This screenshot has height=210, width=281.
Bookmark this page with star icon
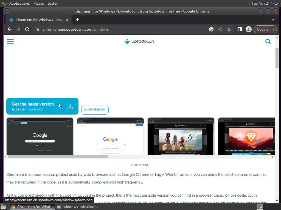coord(229,29)
